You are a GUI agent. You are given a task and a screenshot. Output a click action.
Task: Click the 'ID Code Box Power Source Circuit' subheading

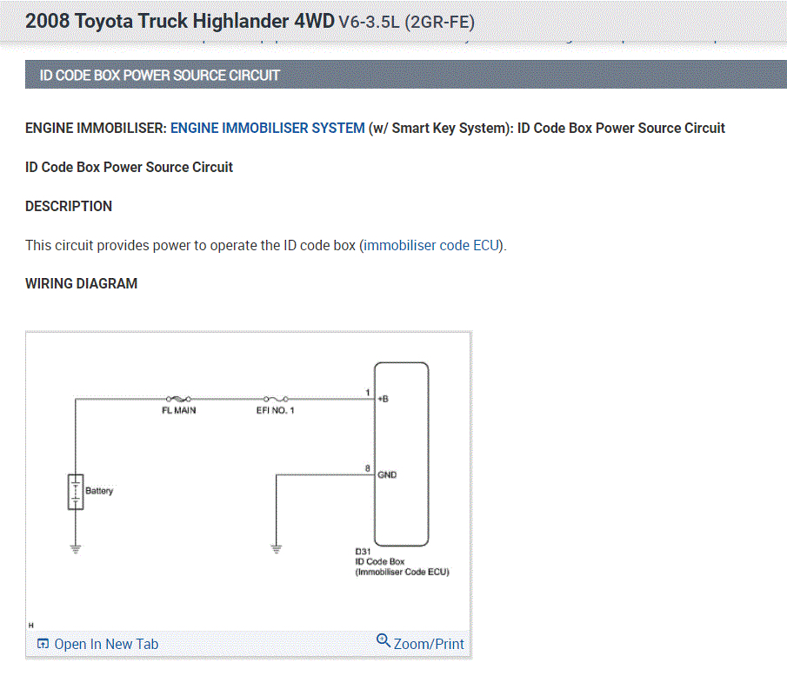(x=129, y=167)
